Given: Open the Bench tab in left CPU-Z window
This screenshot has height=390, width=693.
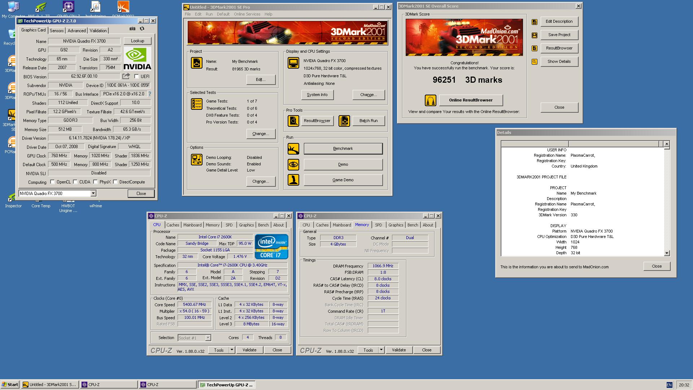Looking at the screenshot, I should tap(263, 225).
